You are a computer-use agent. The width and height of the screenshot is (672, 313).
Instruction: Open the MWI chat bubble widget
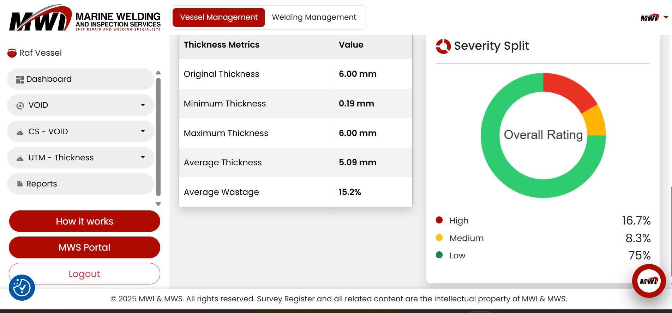649,281
